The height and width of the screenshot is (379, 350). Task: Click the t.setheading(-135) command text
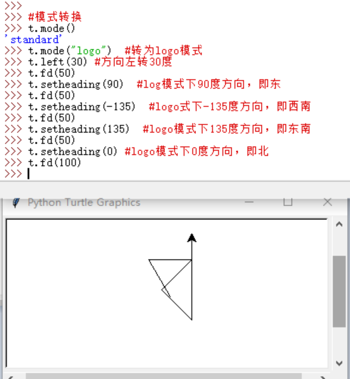[x=82, y=107]
